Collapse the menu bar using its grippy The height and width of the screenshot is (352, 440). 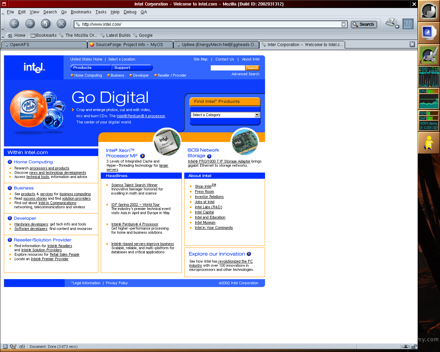tap(3, 12)
